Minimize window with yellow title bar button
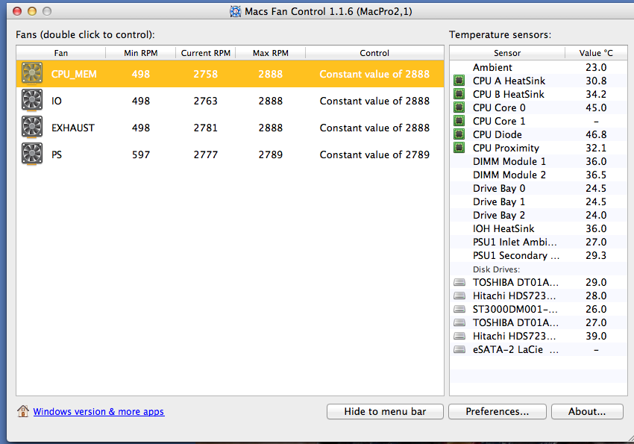 [32, 11]
